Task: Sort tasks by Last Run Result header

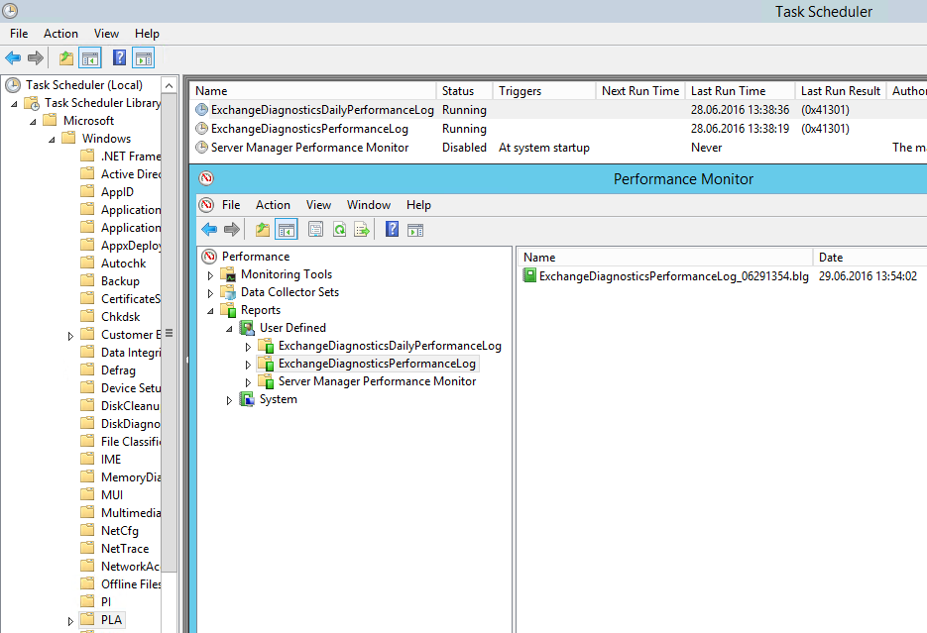Action: (x=841, y=91)
